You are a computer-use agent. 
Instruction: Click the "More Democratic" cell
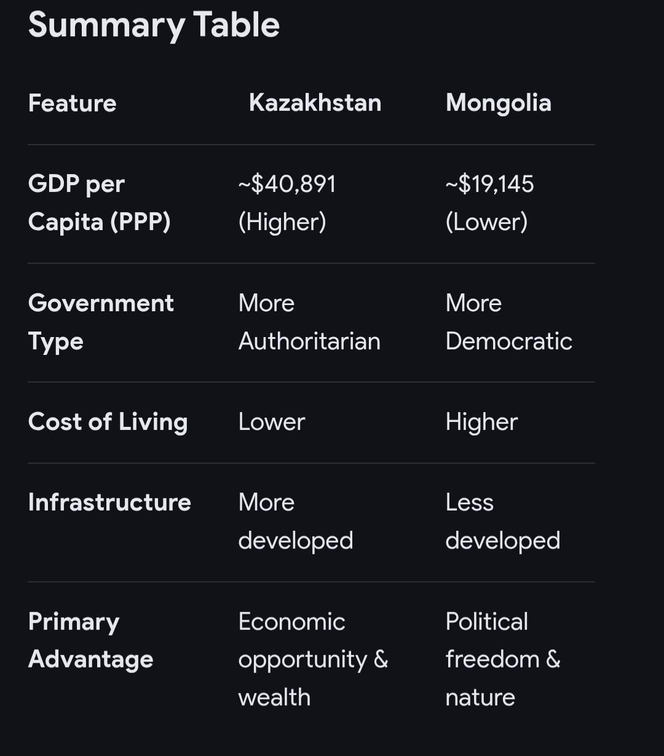508,322
